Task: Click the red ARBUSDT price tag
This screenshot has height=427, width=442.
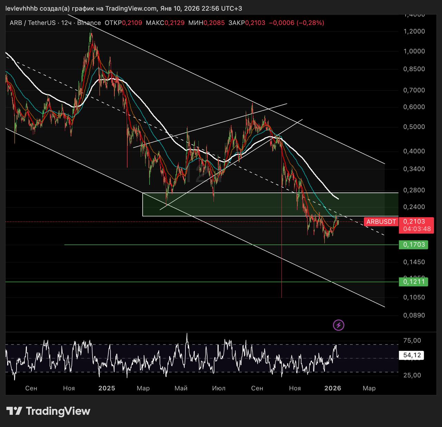Action: tap(381, 222)
